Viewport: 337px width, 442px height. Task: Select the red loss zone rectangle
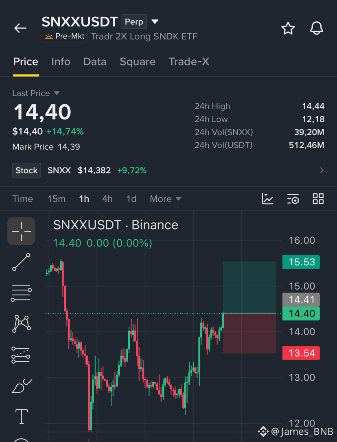pyautogui.click(x=249, y=333)
